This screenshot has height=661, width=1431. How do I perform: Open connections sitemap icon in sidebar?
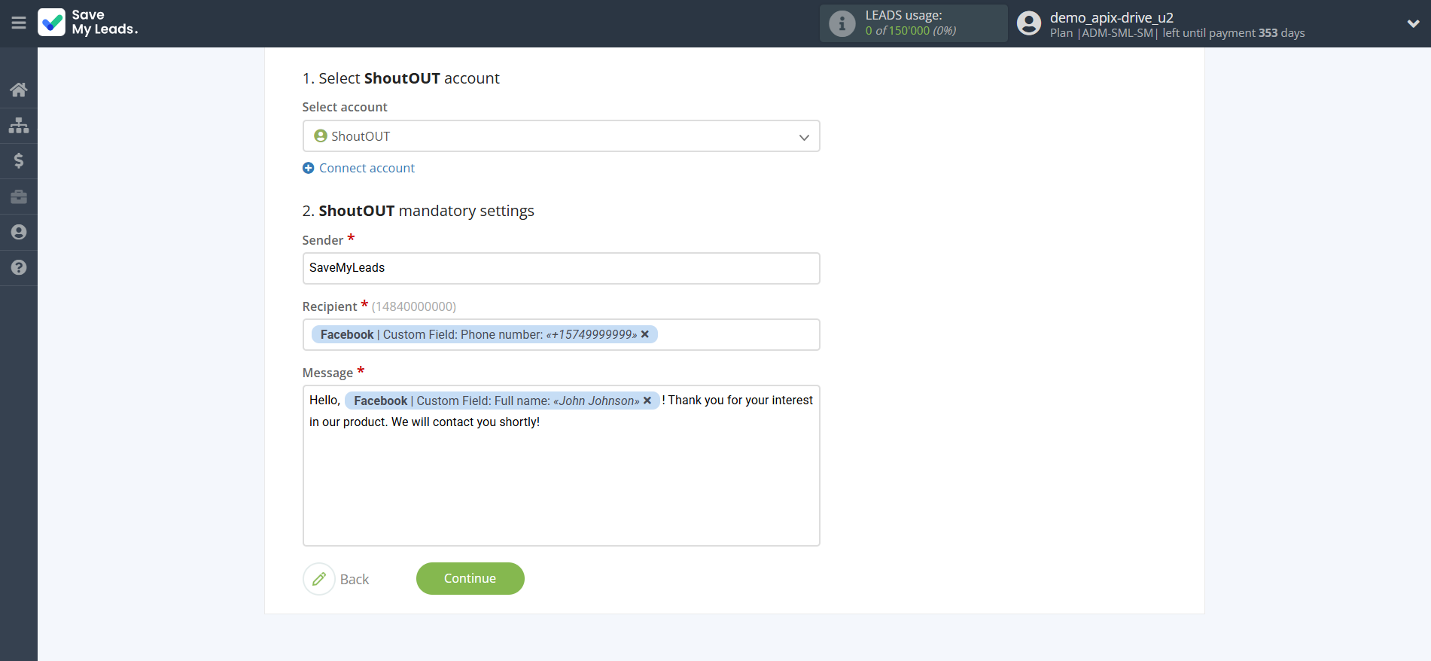click(19, 125)
